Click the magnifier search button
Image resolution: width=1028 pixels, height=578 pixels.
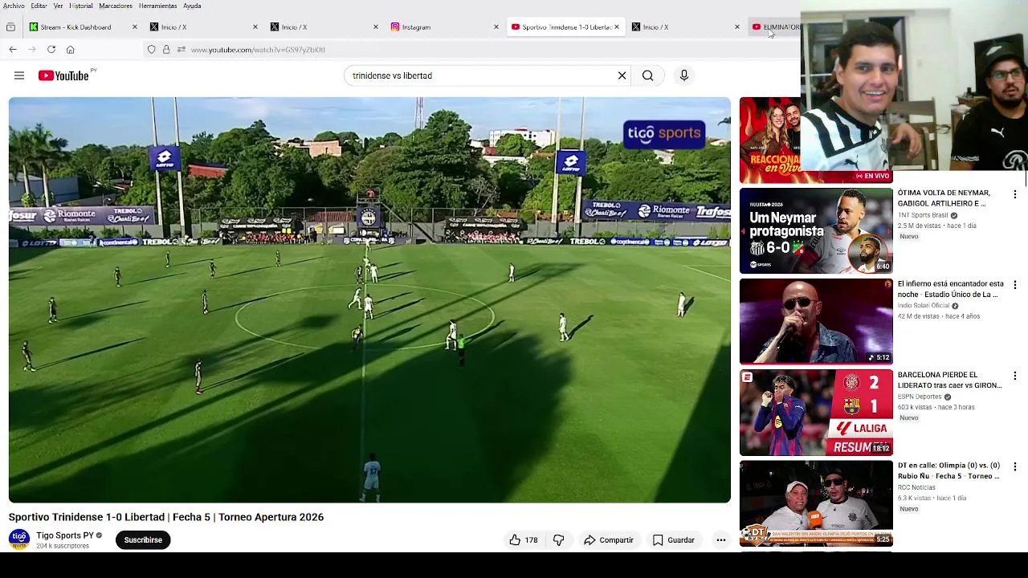(x=647, y=75)
